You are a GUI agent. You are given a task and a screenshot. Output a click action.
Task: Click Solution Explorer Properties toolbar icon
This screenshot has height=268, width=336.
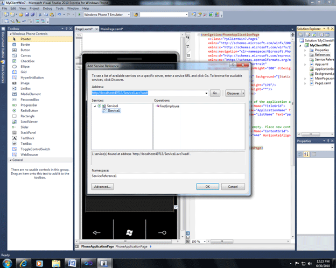(x=301, y=34)
